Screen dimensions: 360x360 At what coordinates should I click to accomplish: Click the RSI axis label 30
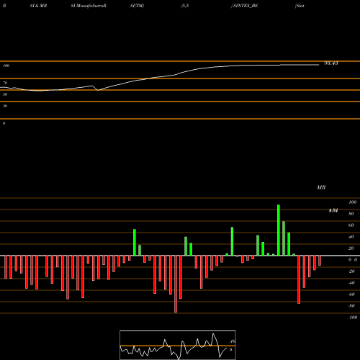[x=5, y=106]
